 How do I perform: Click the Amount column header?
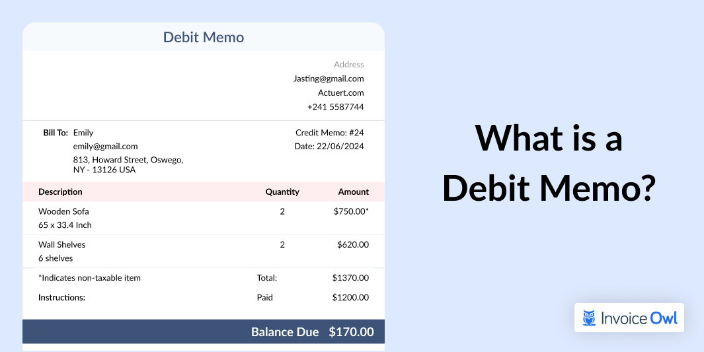353,192
